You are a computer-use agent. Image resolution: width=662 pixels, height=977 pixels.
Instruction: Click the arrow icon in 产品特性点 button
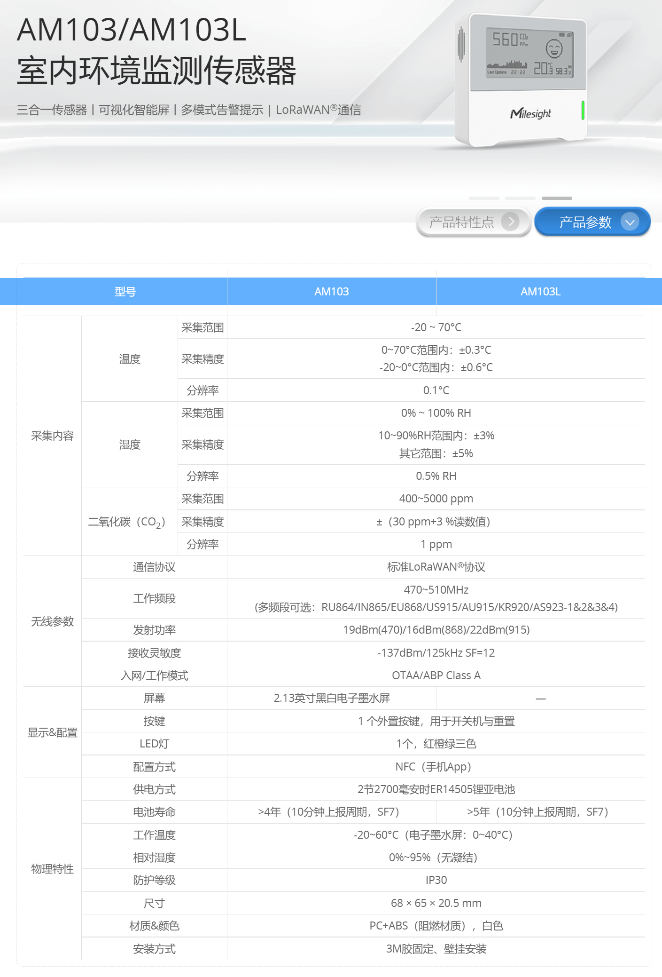(511, 222)
